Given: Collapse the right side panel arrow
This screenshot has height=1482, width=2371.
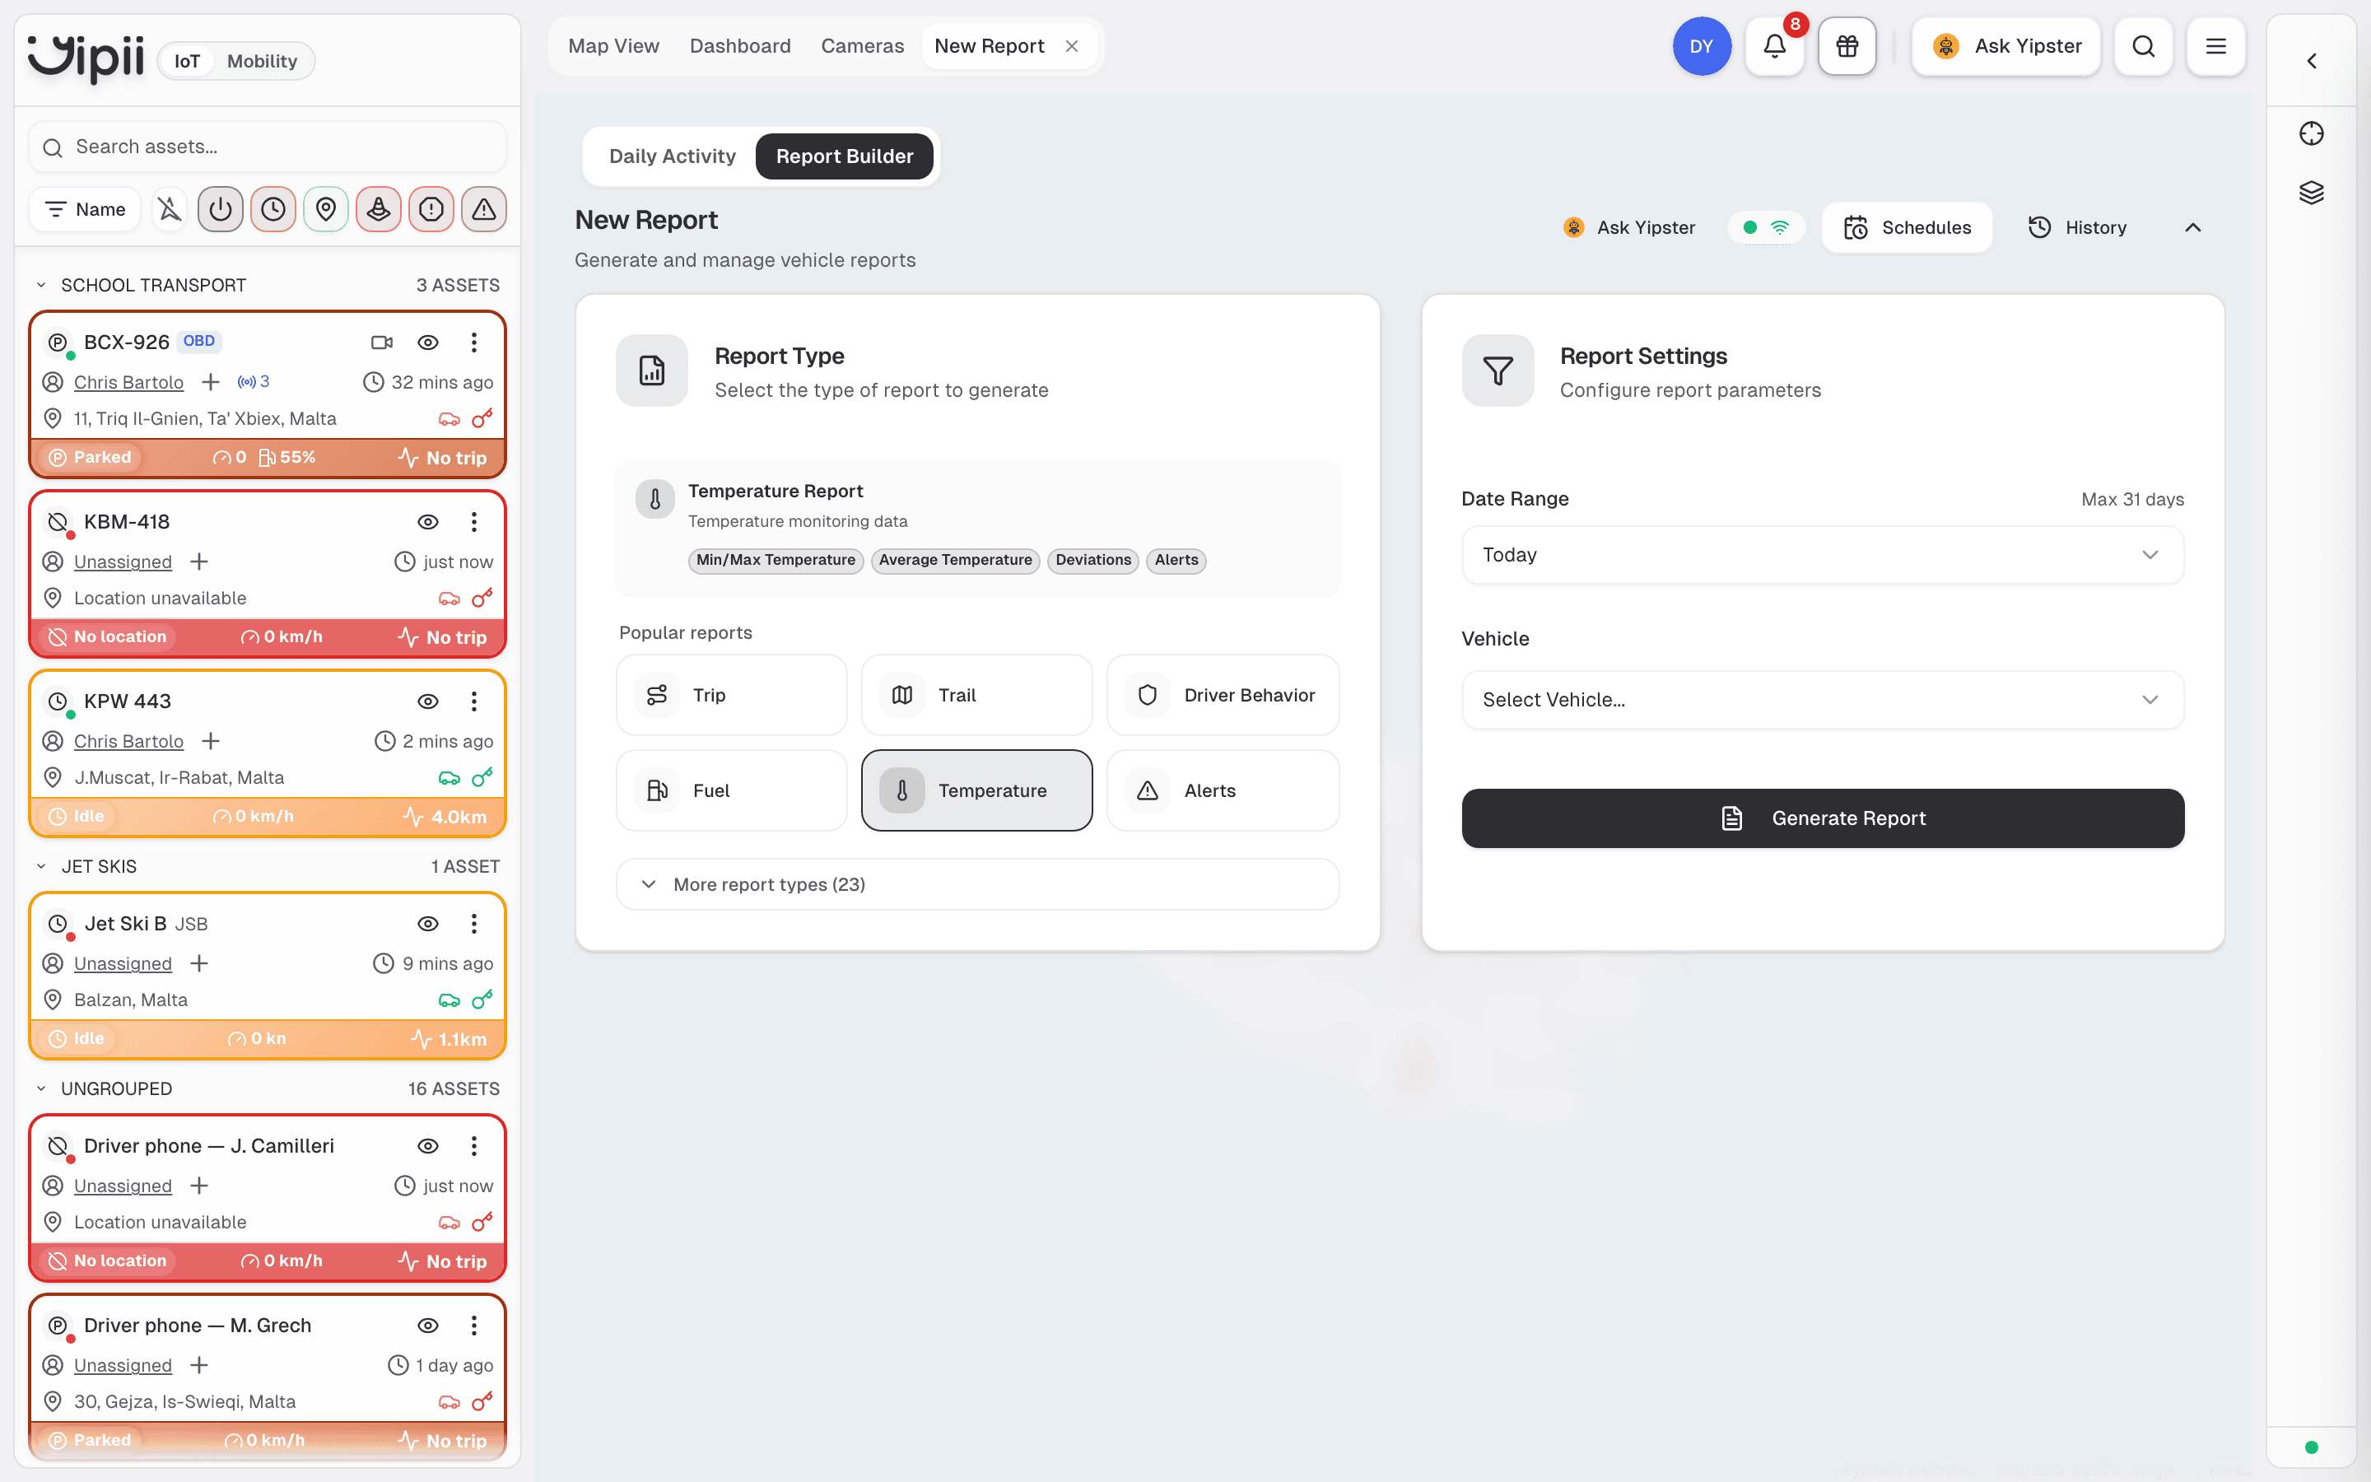Looking at the screenshot, I should 2311,61.
